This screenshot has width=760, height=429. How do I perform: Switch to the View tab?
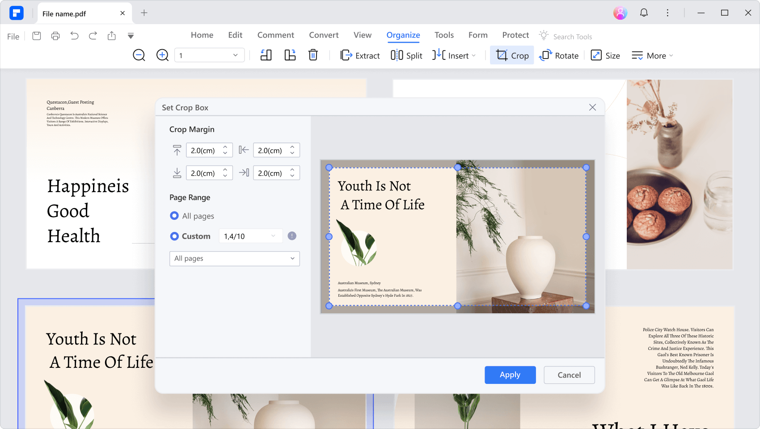[363, 35]
